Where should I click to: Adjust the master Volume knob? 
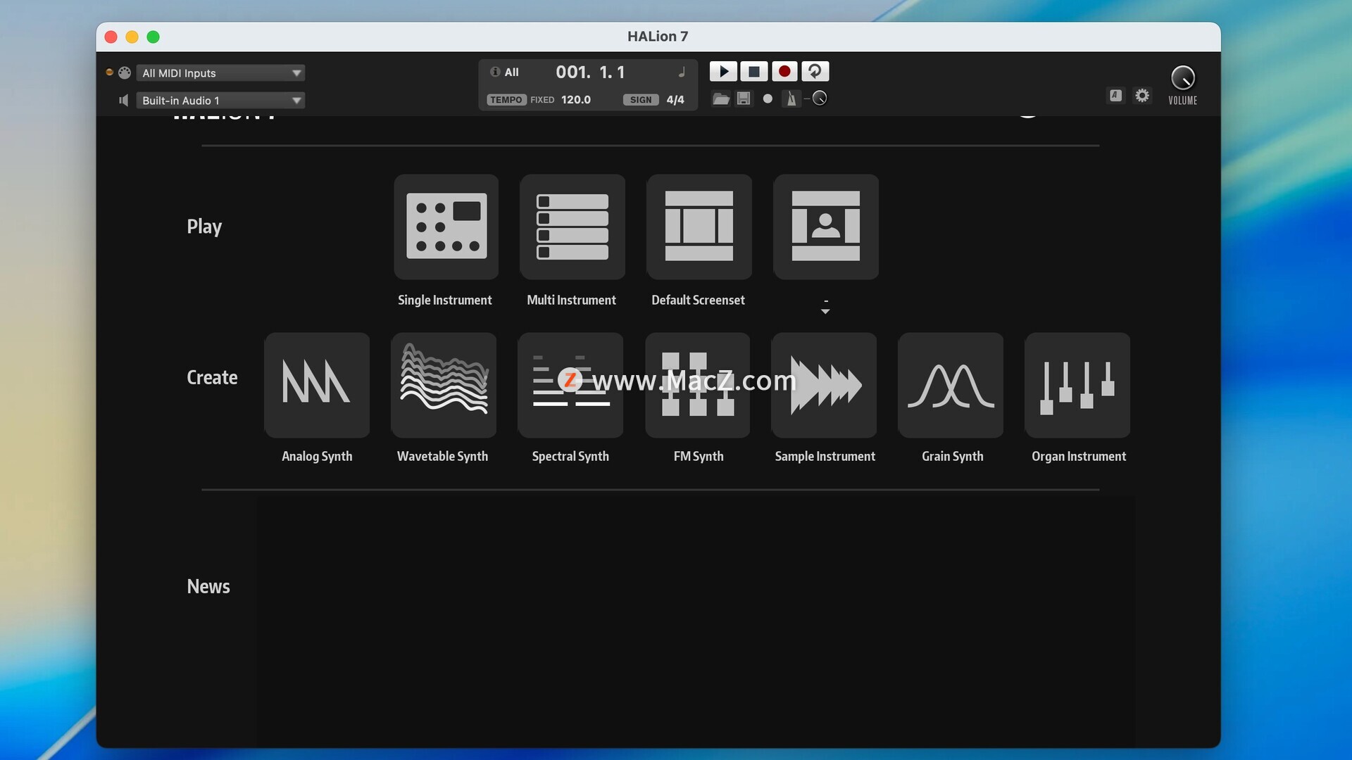tap(1183, 78)
